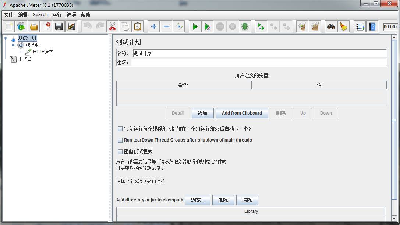
Task: Click the Save floppy disk icon
Action: pos(59,26)
